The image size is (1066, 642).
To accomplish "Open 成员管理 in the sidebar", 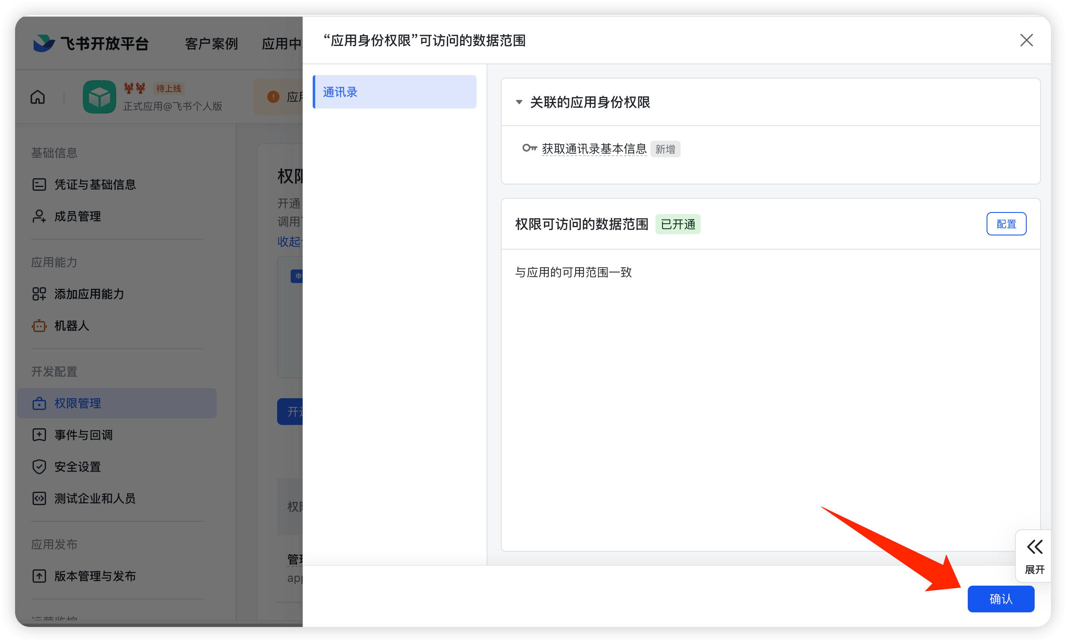I will 77,217.
